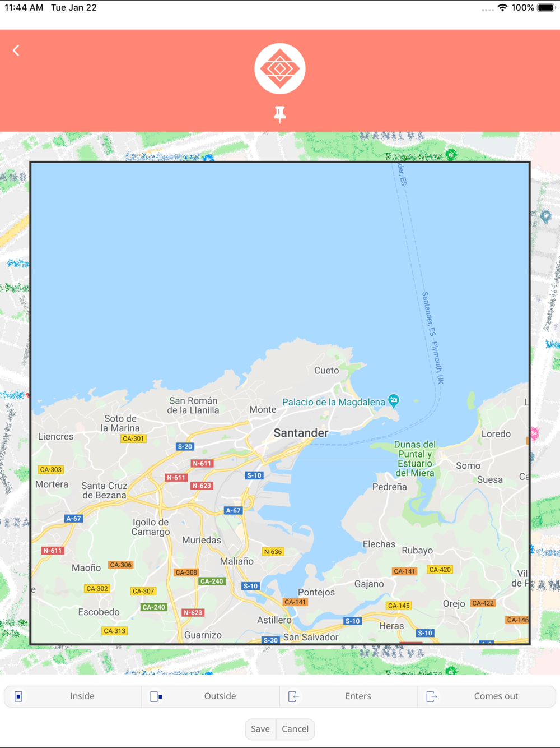Tap the CA-145 road shield

(399, 606)
